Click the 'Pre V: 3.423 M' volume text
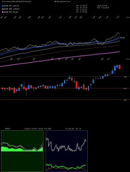Viewport: 130px width, 172px height. pyautogui.click(x=103, y=8)
